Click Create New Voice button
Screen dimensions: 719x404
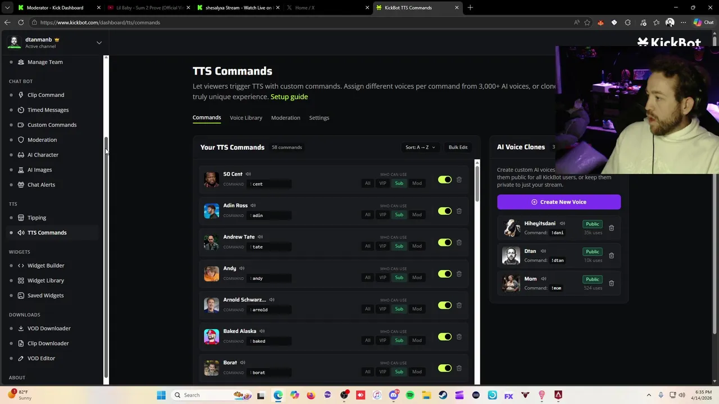[559, 202]
